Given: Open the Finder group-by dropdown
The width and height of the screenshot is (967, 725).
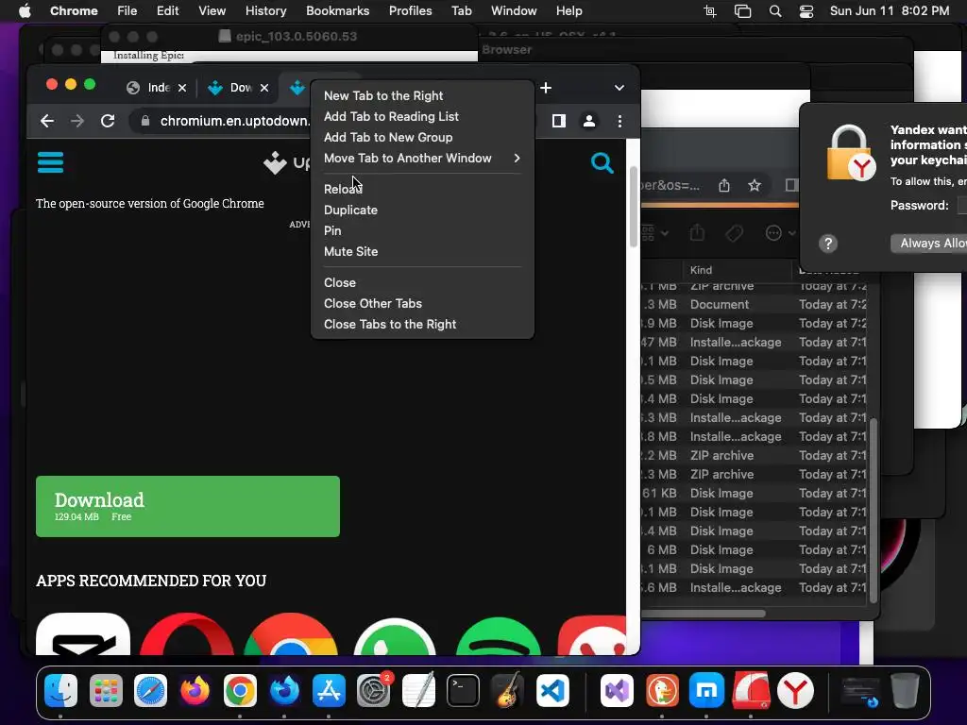Looking at the screenshot, I should [653, 233].
